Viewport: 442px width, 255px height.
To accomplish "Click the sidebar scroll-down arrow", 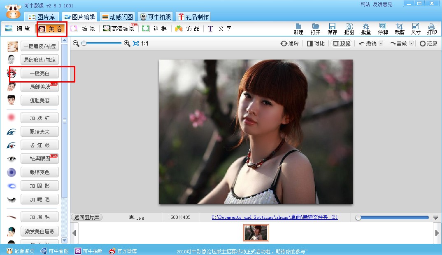I will (64, 240).
